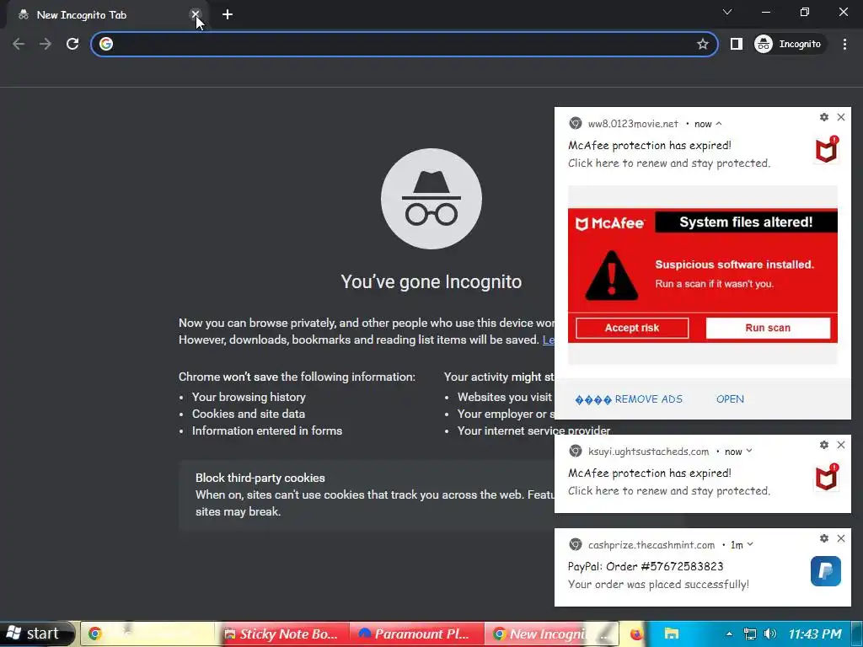Click REMOVE ADS notification action

click(629, 399)
